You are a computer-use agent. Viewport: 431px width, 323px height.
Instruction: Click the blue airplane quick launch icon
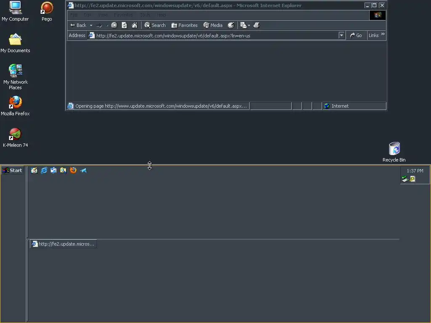83,170
